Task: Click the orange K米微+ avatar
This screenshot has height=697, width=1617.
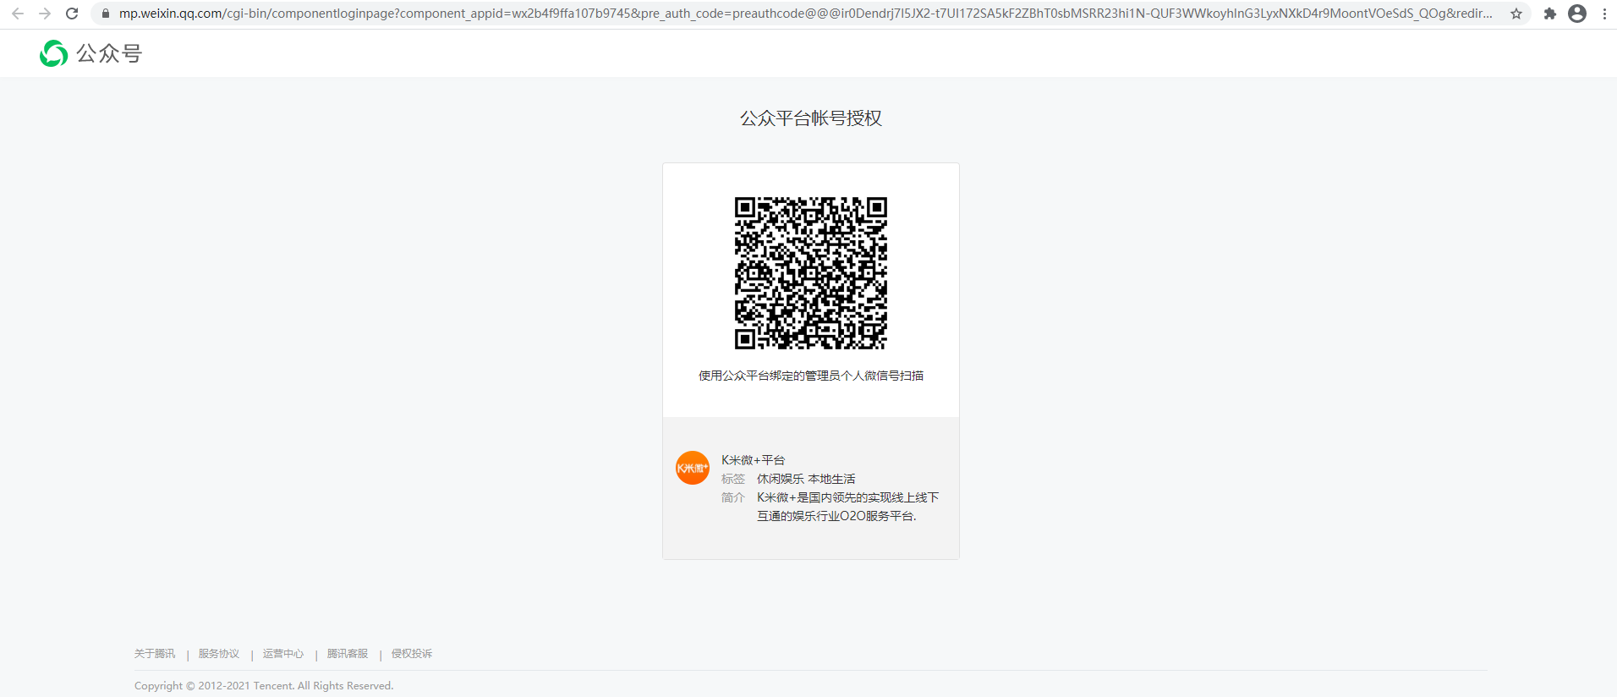Action: pos(693,468)
